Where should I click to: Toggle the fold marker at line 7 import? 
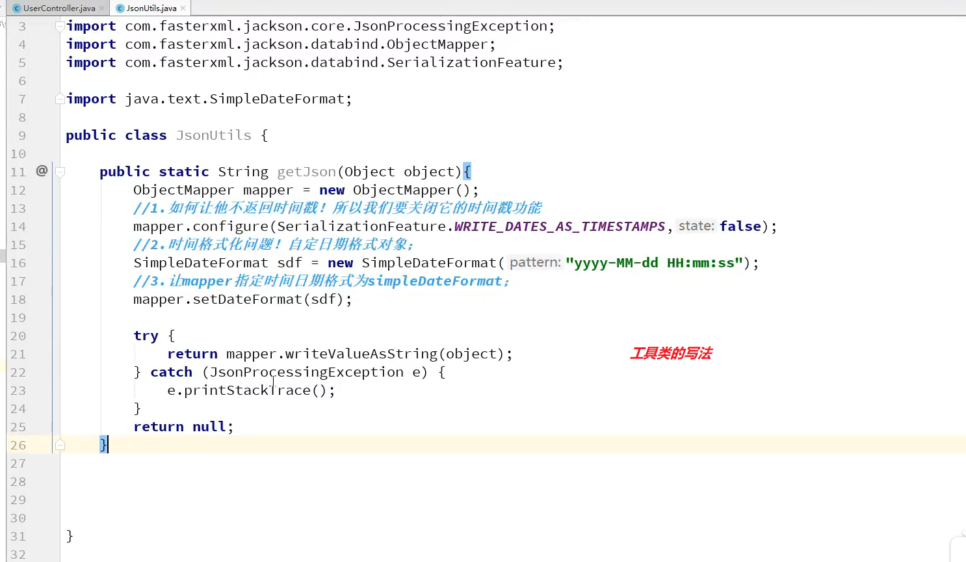click(60, 99)
